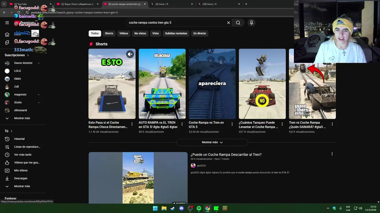
Task: Switch to the (3) Inicio / X tab
Action: (x=172, y=4)
